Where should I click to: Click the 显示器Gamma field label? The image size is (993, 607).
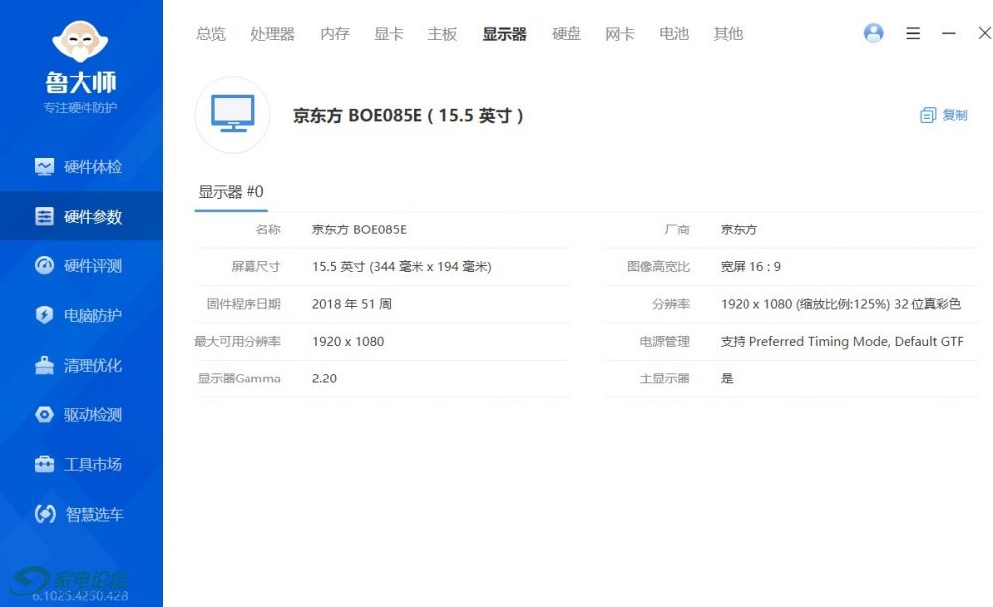click(240, 379)
